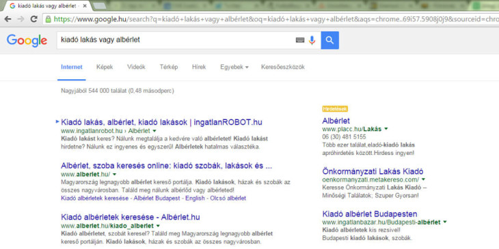Open the 'Kiadó albérlet Budapesten' ad link
Image resolution: width=499 pixels, height=249 pixels.
coord(370,214)
